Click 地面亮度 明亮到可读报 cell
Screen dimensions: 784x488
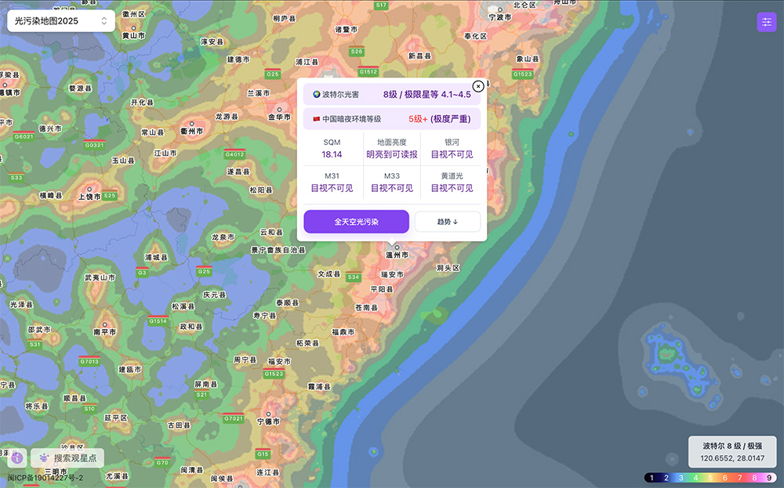click(392, 149)
